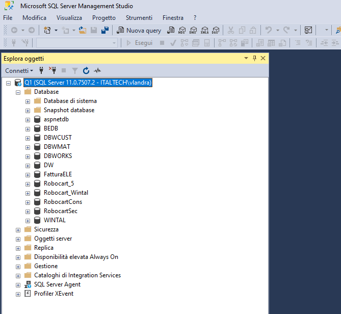Select the FatturaELE database

58,174
